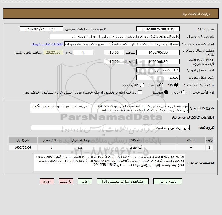
Task: Click the تعداد / مقدار column header
Action: 52,140
